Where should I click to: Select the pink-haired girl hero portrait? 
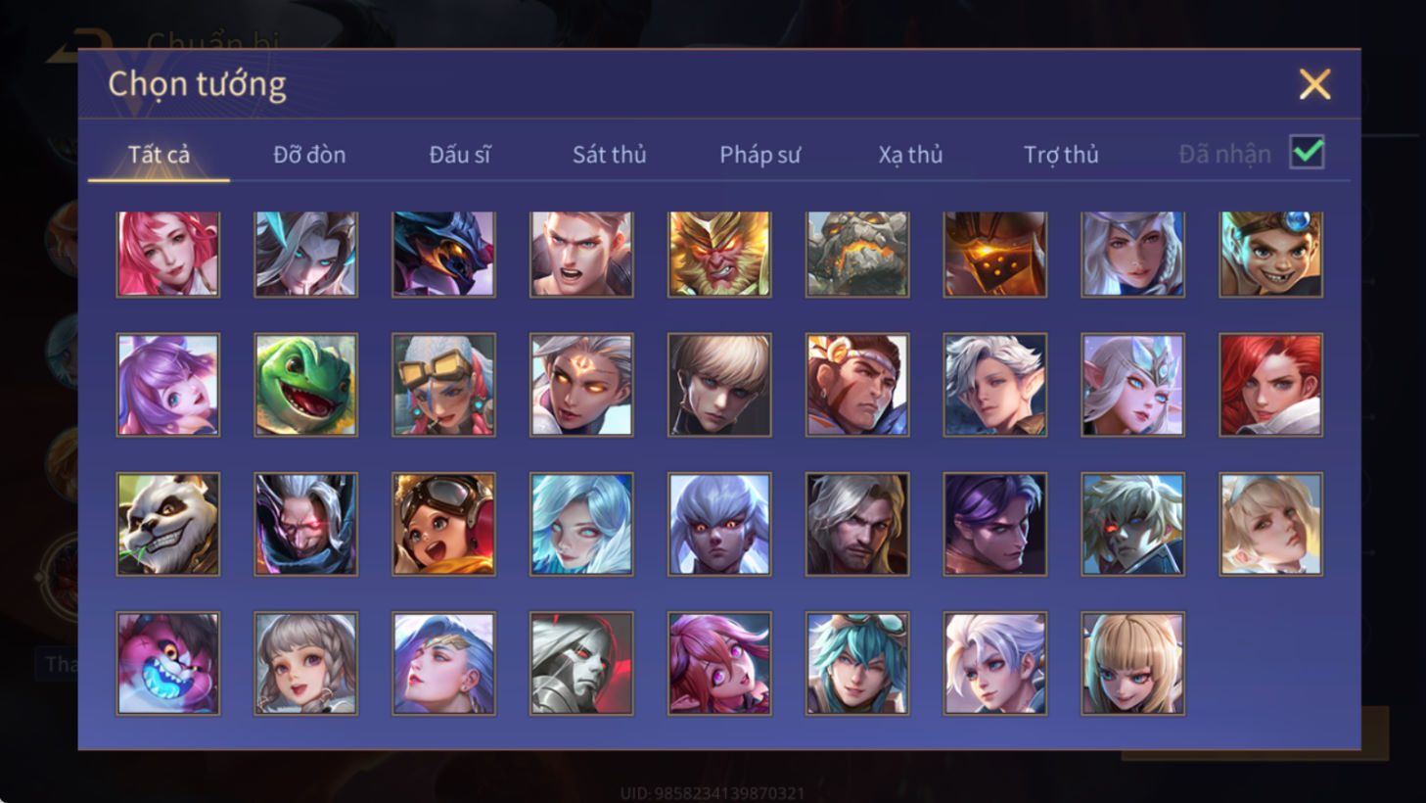pyautogui.click(x=168, y=254)
